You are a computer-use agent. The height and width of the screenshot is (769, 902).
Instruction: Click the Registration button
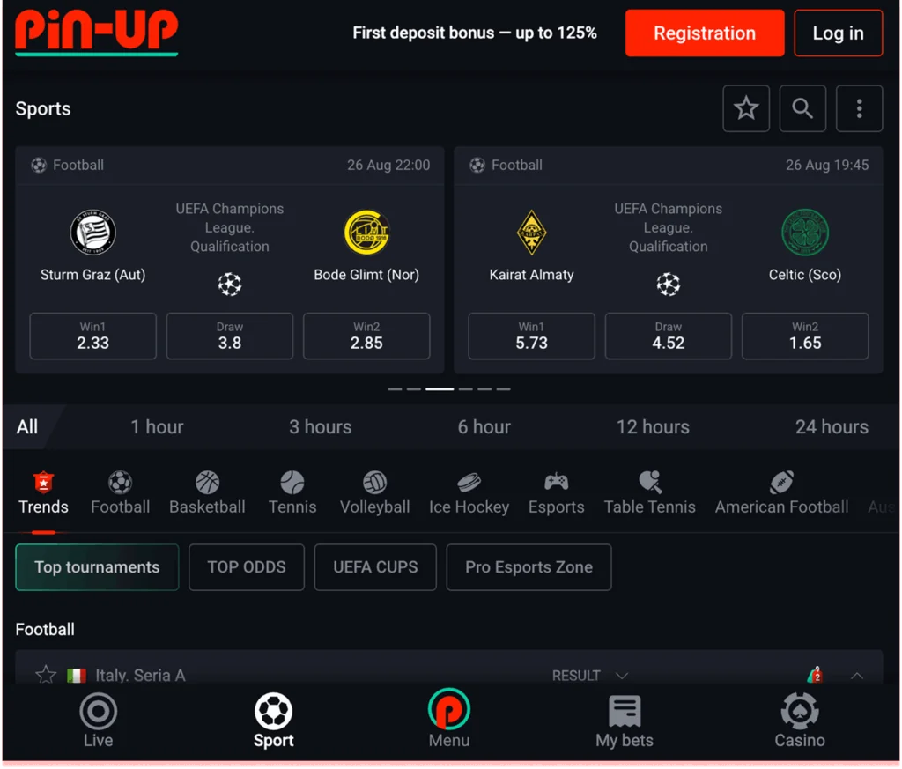pyautogui.click(x=705, y=33)
